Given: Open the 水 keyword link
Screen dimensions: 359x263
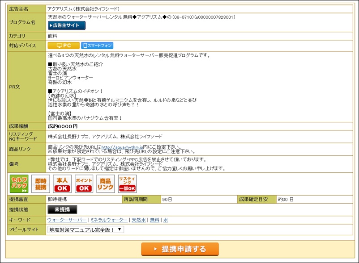Looking at the screenshot, I should 166,220.
